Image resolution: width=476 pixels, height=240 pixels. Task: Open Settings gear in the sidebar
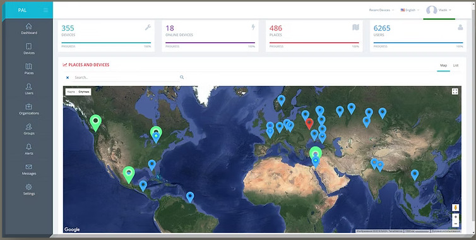tap(29, 189)
